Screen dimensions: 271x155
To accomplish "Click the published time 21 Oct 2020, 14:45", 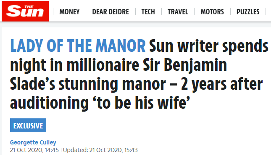I will point(34,150).
